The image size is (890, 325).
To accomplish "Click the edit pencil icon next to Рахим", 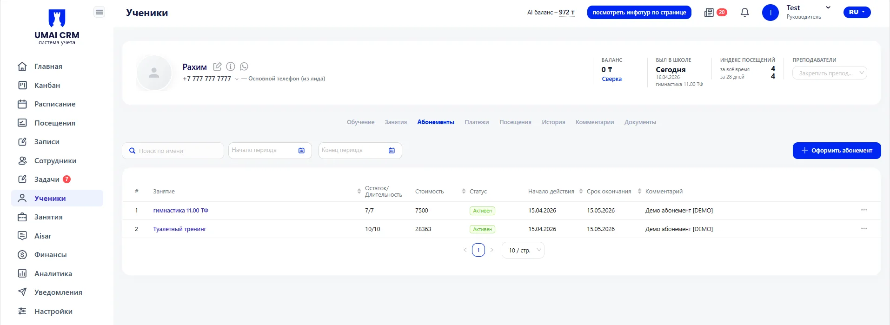I will point(217,66).
